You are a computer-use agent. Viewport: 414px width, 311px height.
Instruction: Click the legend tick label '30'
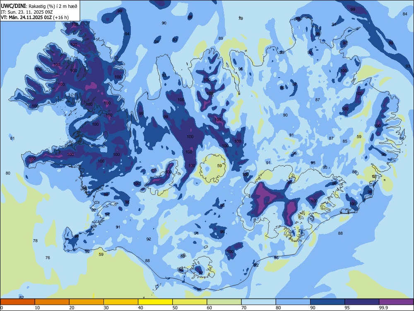[x=106, y=308]
